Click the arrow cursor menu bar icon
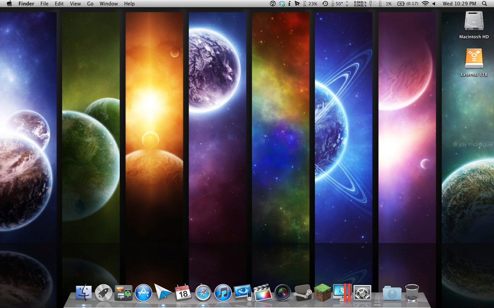Image resolution: width=494 pixels, height=308 pixels. tap(297, 4)
